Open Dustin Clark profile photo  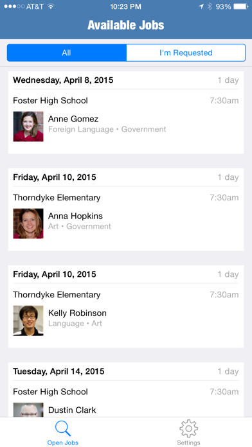[28, 410]
